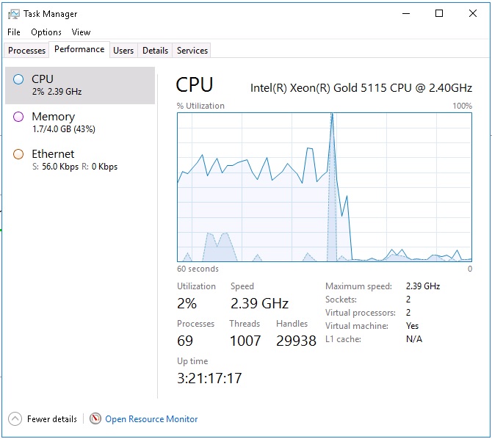Switch to the Details tab
This screenshot has width=492, height=439.
pos(155,51)
